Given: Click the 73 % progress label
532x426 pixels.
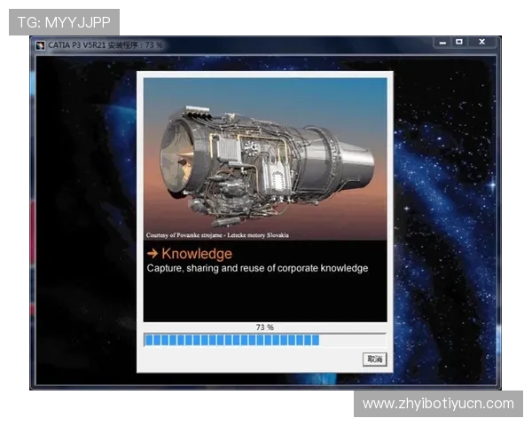Looking at the screenshot, I should (x=264, y=327).
